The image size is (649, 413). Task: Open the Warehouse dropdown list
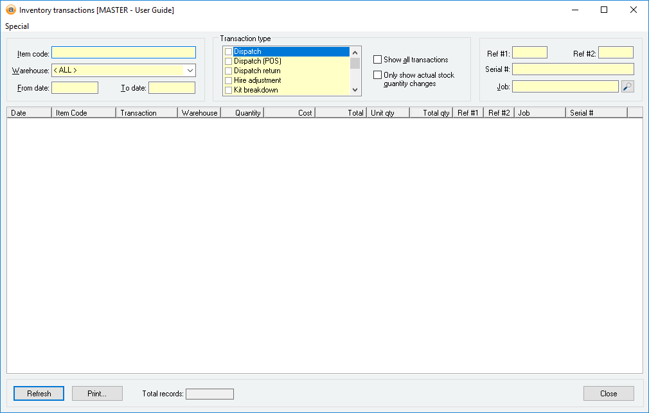click(190, 71)
